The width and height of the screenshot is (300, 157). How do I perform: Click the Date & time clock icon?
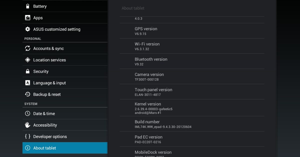tap(27, 113)
